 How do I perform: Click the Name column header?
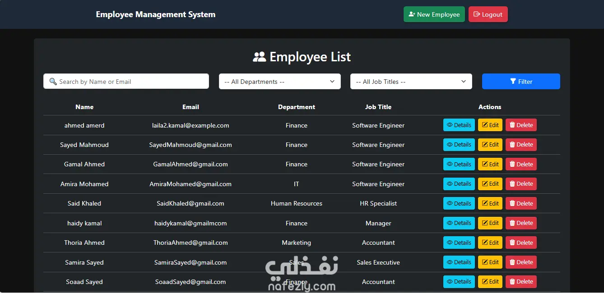point(84,107)
